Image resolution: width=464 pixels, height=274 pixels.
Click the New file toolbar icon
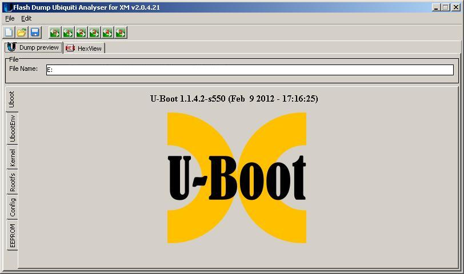point(9,32)
